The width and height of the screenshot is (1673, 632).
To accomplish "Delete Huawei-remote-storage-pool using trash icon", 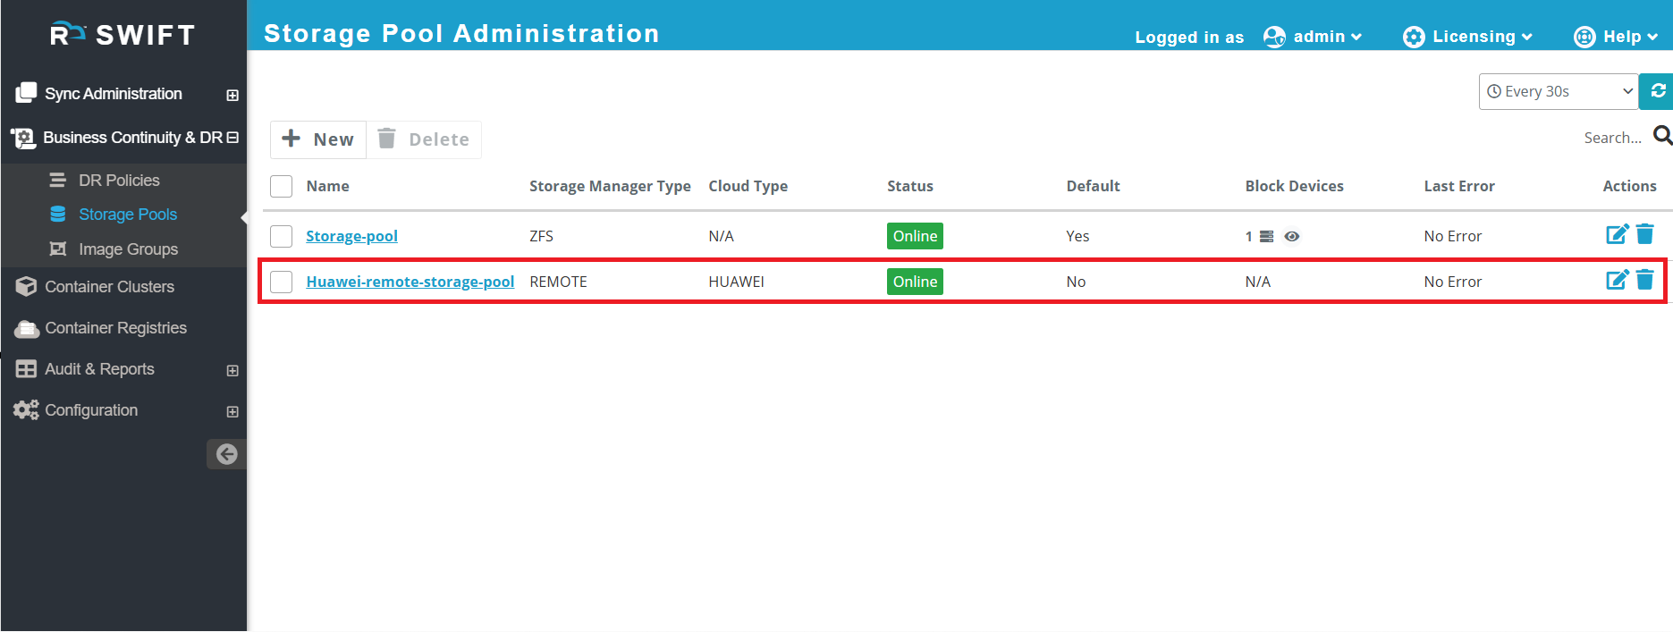I will click(x=1644, y=280).
